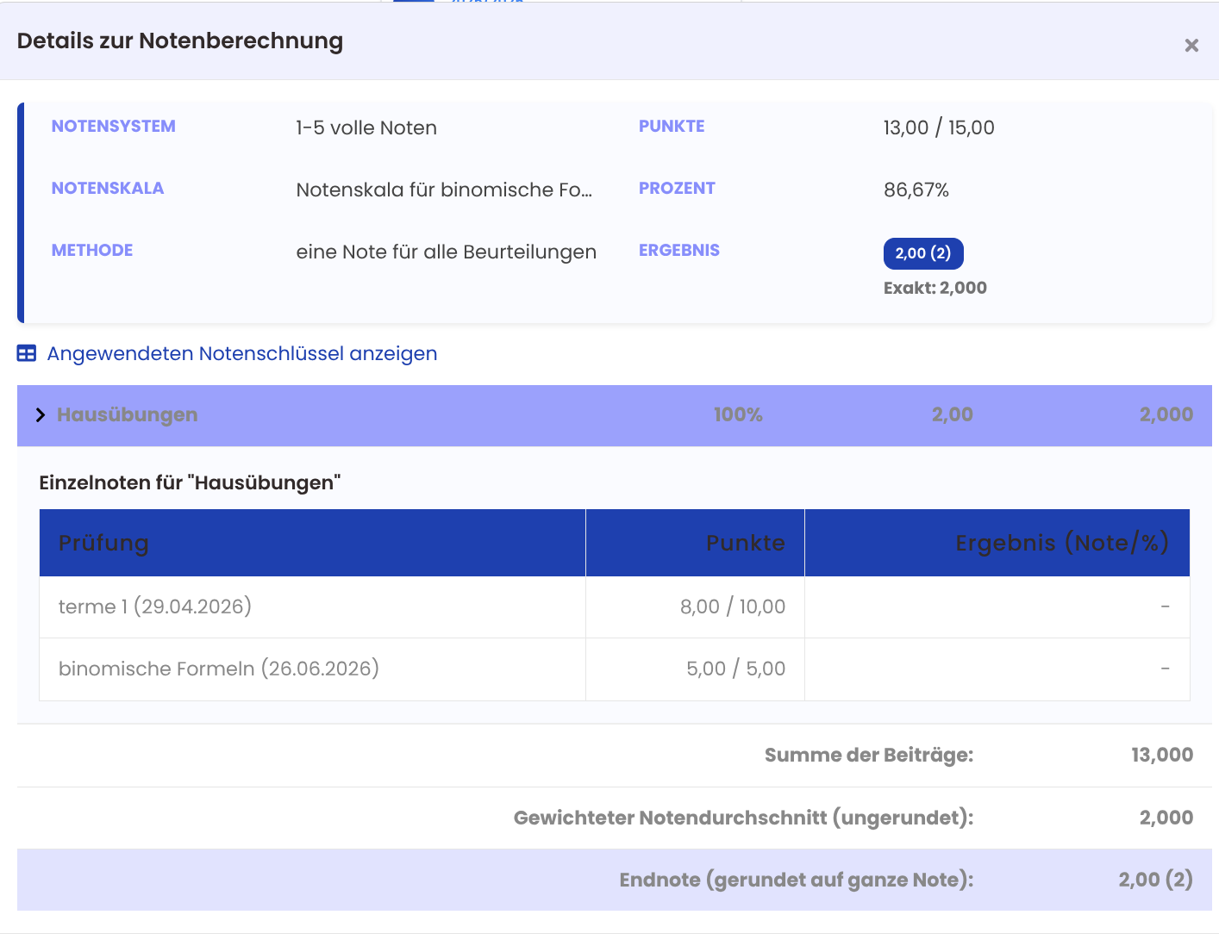
Task: Click the "13,00 / 15,00" points value
Action: 939,128
